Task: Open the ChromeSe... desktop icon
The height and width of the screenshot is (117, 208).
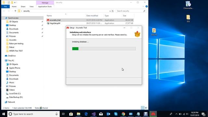Action: coord(188,5)
